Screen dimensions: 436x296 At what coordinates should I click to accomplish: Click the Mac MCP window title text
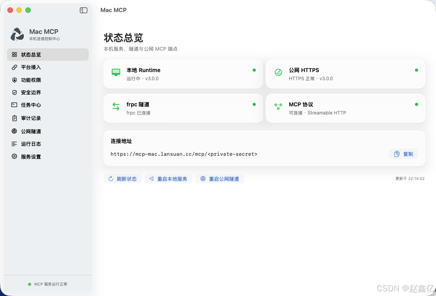coord(113,10)
